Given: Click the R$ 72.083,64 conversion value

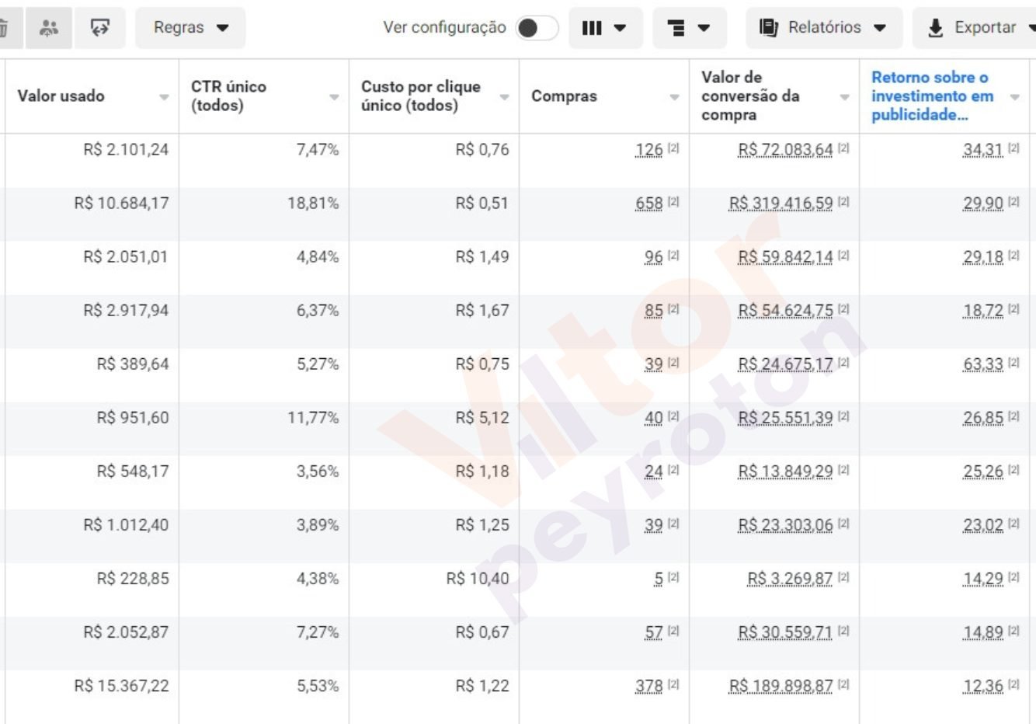Looking at the screenshot, I should pos(785,150).
